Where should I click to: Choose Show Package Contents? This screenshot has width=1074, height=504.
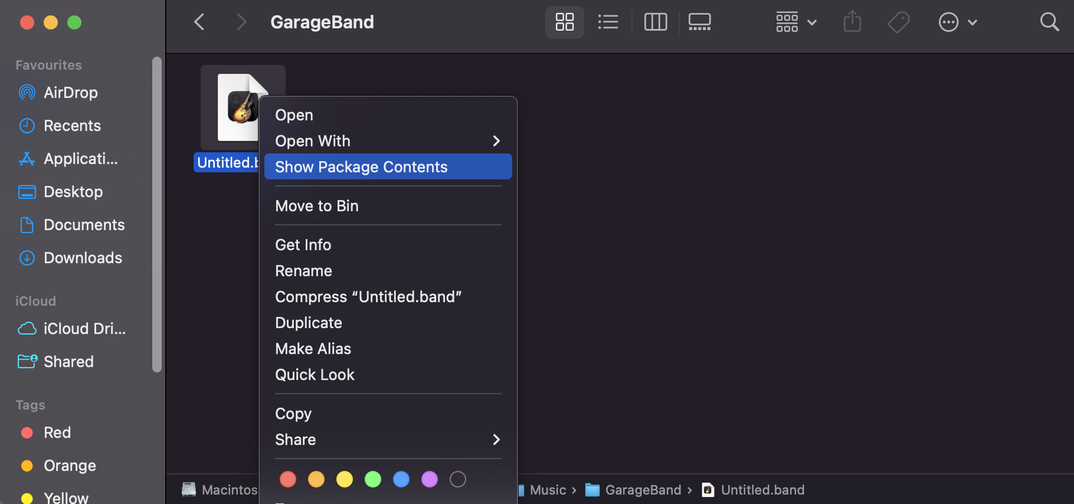click(388, 167)
